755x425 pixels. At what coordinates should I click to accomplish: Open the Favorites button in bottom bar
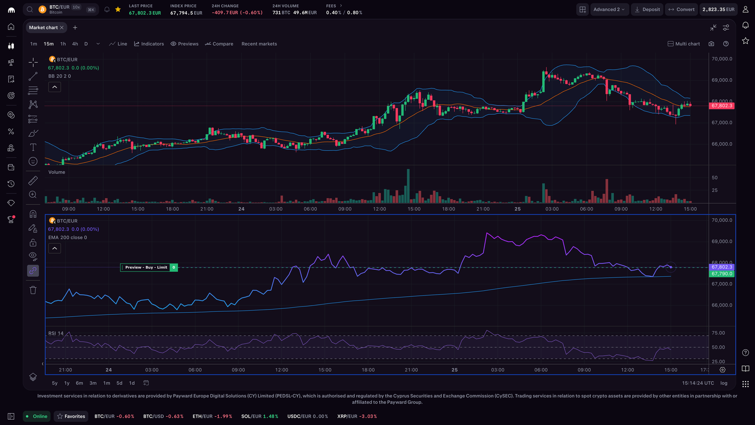[x=71, y=416]
